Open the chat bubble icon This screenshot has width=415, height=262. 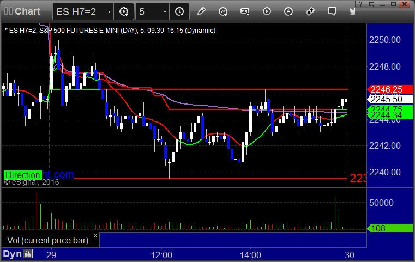pos(332,11)
